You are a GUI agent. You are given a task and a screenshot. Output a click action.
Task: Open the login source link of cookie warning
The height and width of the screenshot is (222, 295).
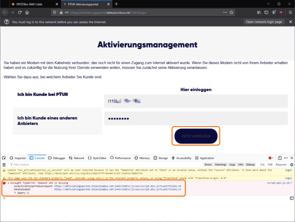pyautogui.click(x=288, y=170)
